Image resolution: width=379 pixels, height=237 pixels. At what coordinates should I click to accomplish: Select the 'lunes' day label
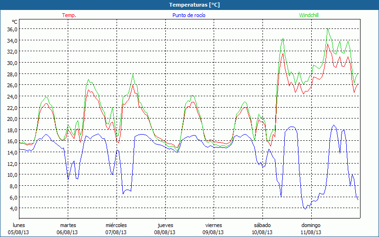(19, 225)
